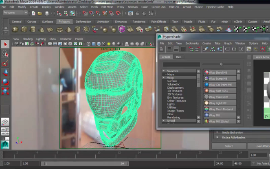Create a polygon sphere from shelf
This screenshot has height=169, width=270.
pos(15,29)
